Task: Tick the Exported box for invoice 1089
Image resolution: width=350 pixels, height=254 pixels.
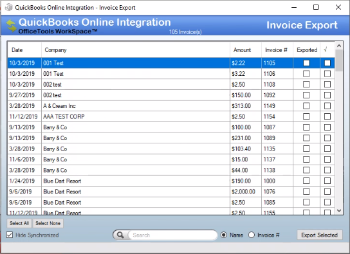Action: 306,138
